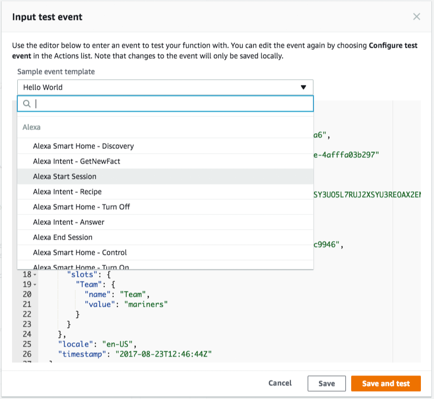Select Alexa Smart Home - Turn Off
Screen dimensions: 434x399
point(81,207)
